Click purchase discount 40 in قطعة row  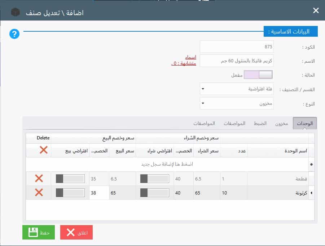[184, 179]
